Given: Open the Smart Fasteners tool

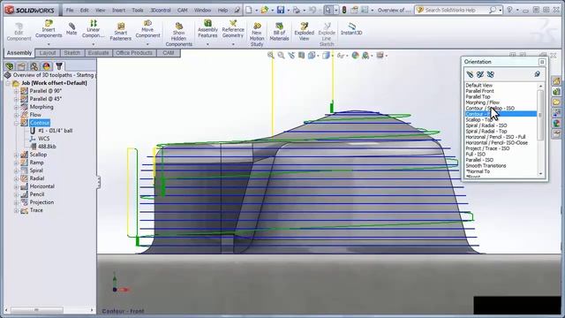Looking at the screenshot, I should (120, 32).
